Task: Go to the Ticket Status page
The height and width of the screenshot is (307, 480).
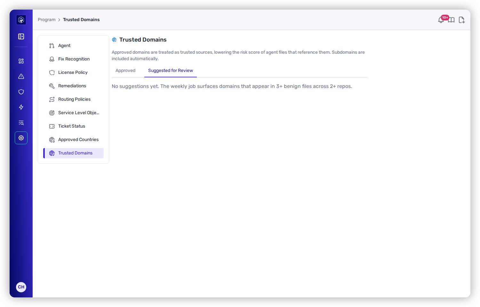Action: pos(74,126)
